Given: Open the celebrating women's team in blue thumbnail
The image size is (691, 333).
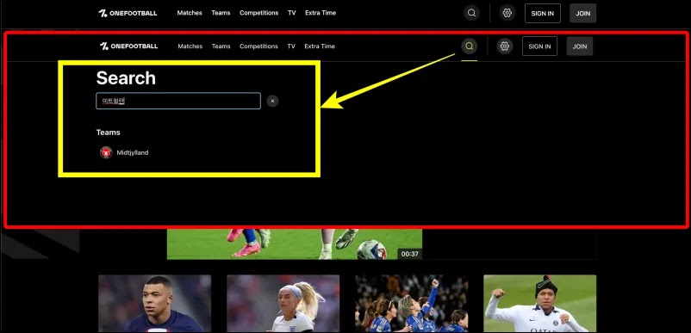Looking at the screenshot, I should [x=412, y=303].
